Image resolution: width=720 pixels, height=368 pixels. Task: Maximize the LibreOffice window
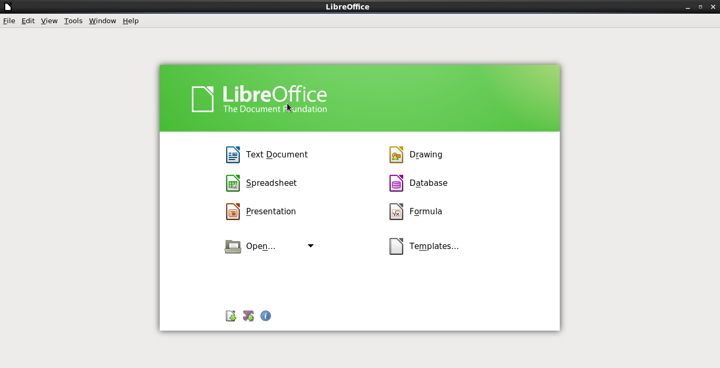point(700,7)
